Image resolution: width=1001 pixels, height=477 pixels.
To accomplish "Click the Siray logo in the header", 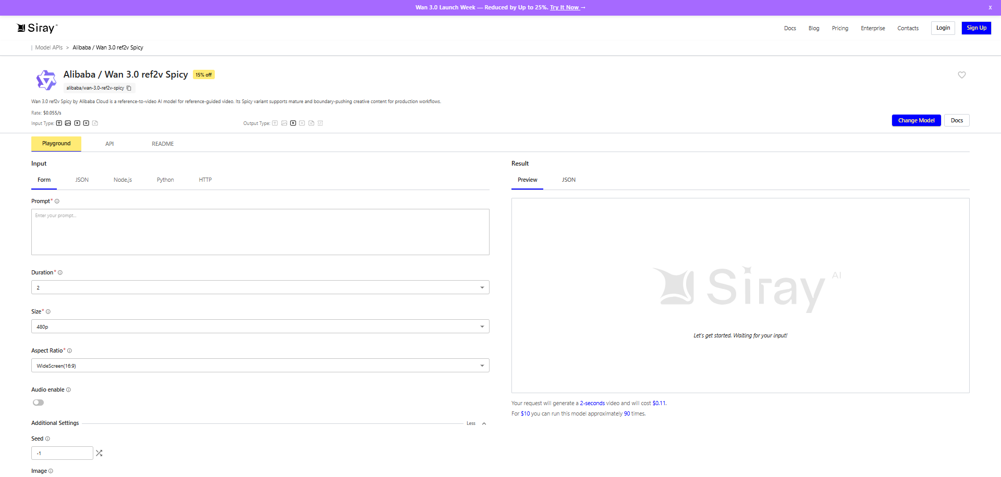I will pyautogui.click(x=37, y=28).
